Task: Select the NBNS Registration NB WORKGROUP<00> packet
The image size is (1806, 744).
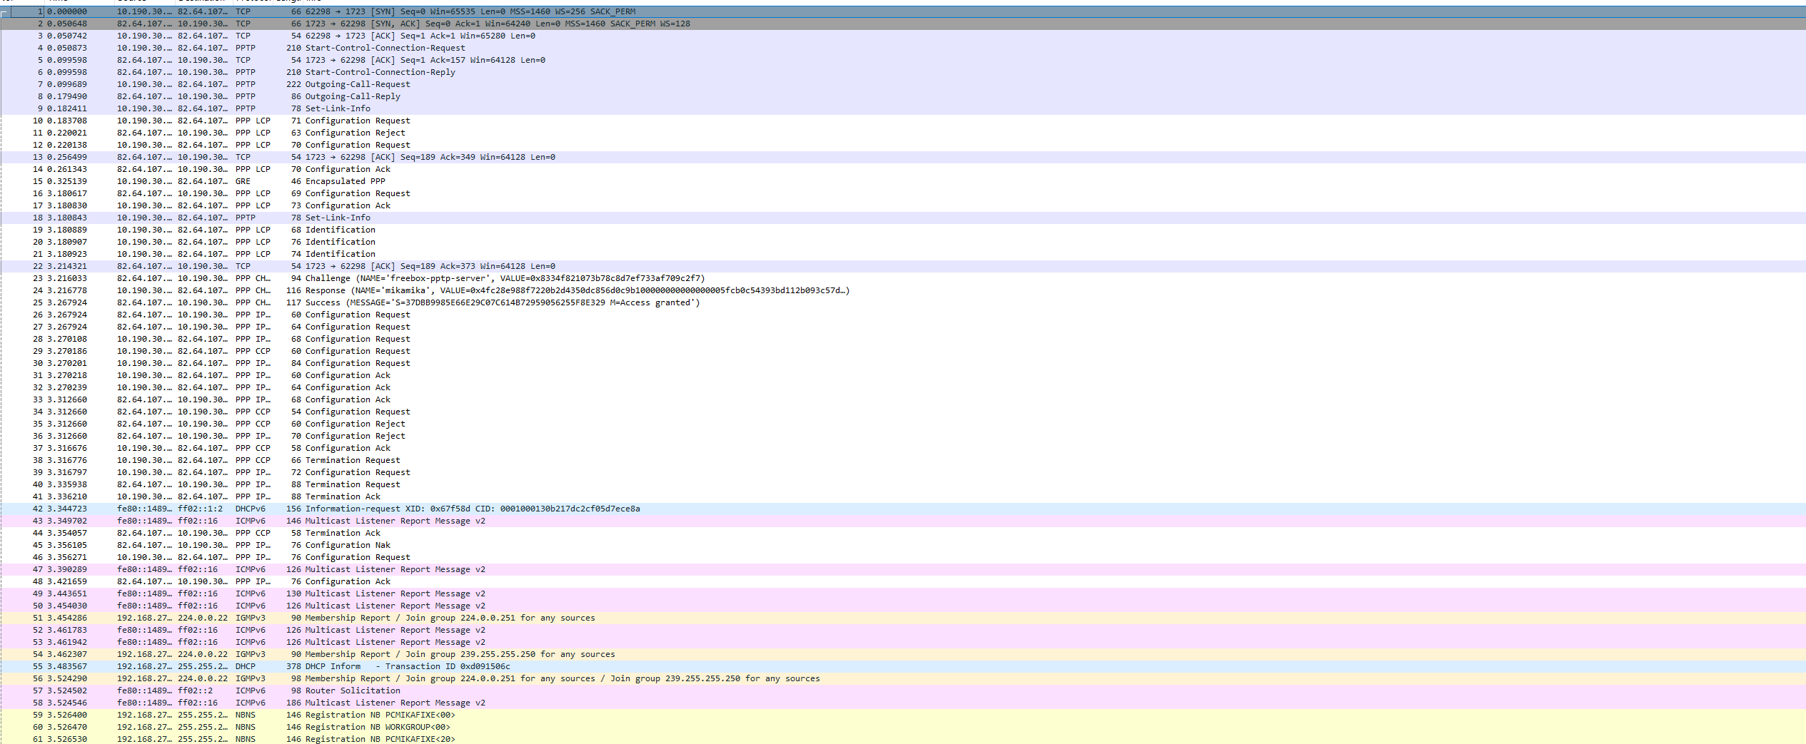Action: click(378, 727)
